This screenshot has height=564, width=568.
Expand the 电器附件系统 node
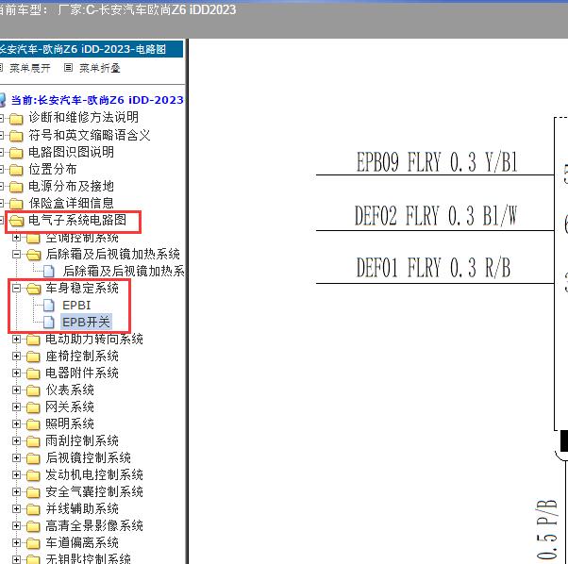tap(16, 373)
